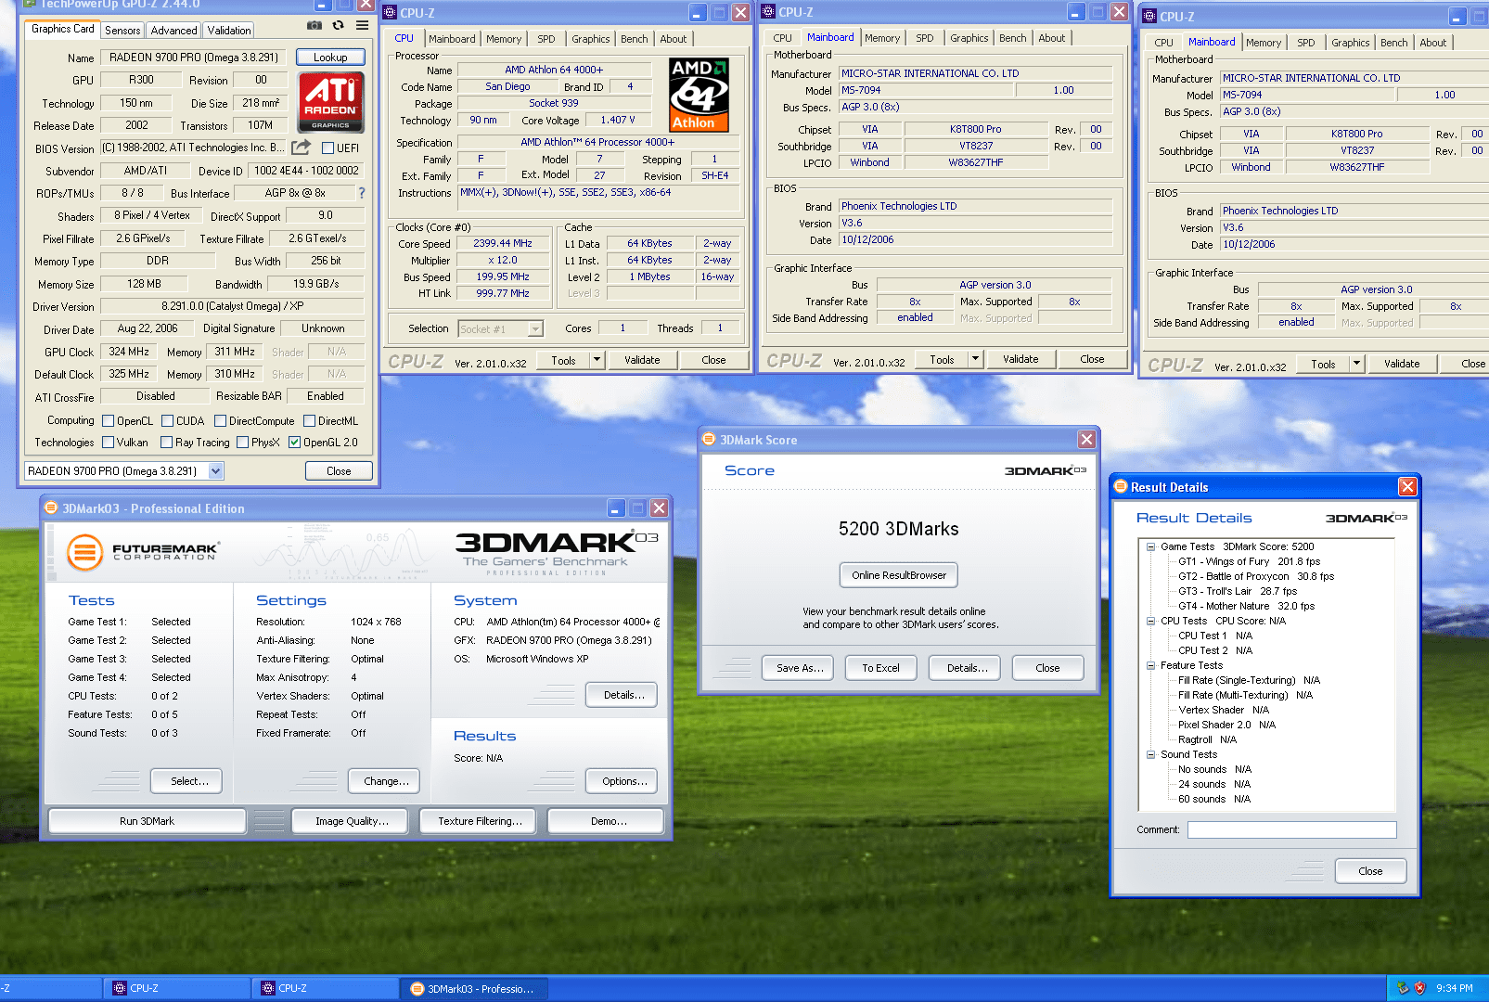
Task: Switch to the Sensors tab in GPU-Z
Action: pyautogui.click(x=122, y=31)
